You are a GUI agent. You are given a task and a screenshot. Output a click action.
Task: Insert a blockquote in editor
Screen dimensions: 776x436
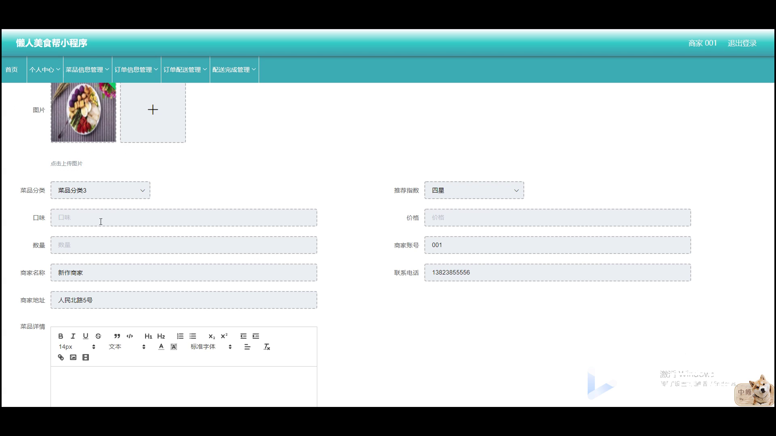(x=117, y=336)
